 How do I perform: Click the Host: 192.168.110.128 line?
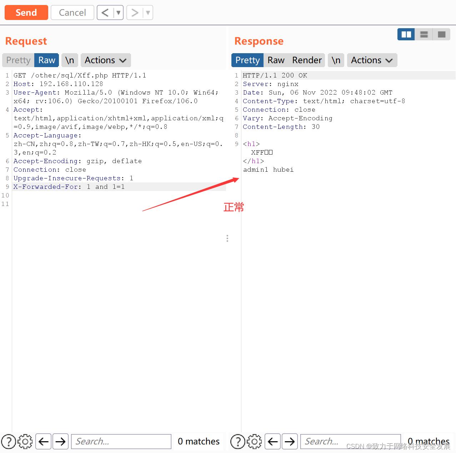pos(58,84)
